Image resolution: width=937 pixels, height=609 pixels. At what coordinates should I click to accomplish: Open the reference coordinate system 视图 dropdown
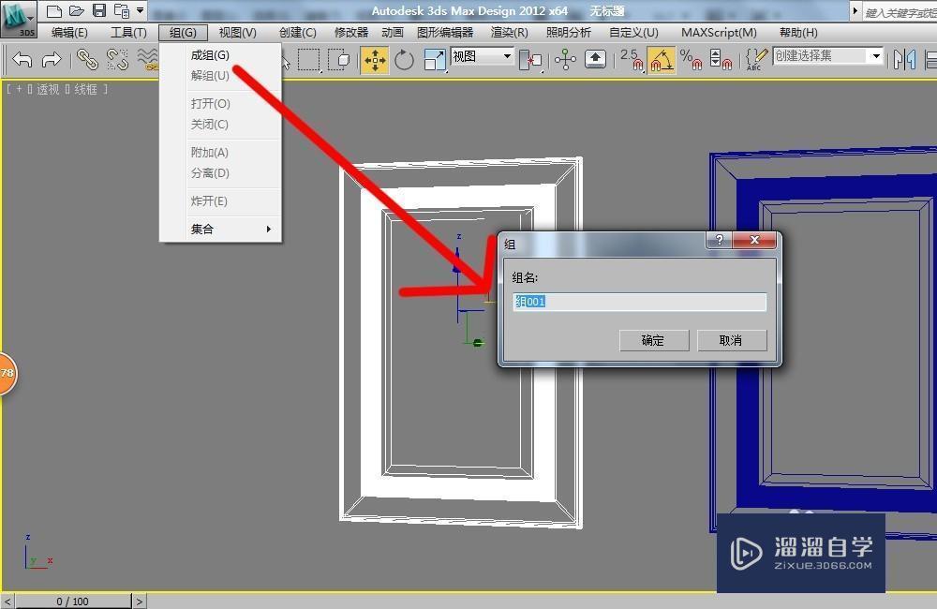(x=482, y=57)
